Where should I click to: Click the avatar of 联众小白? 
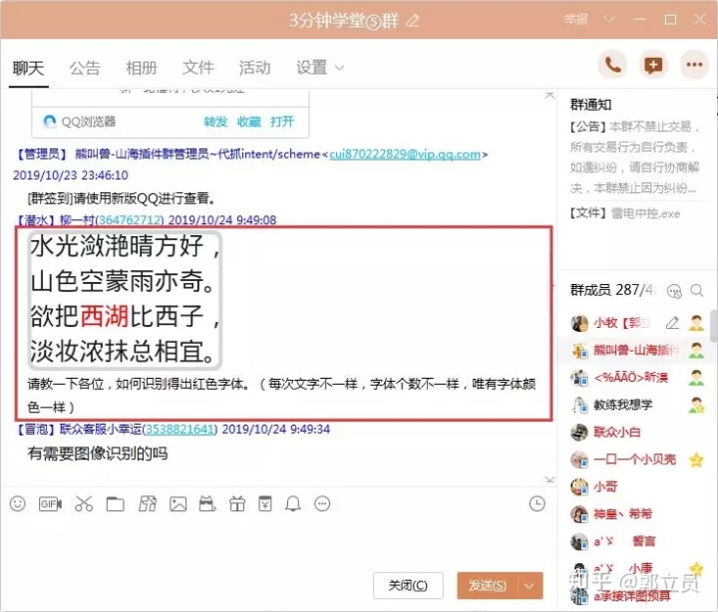tap(579, 433)
